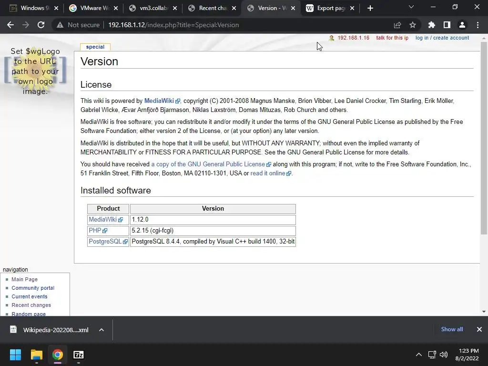Open the Chrome extensions puzzle icon
Screen dimensions: 488x366
431,25
